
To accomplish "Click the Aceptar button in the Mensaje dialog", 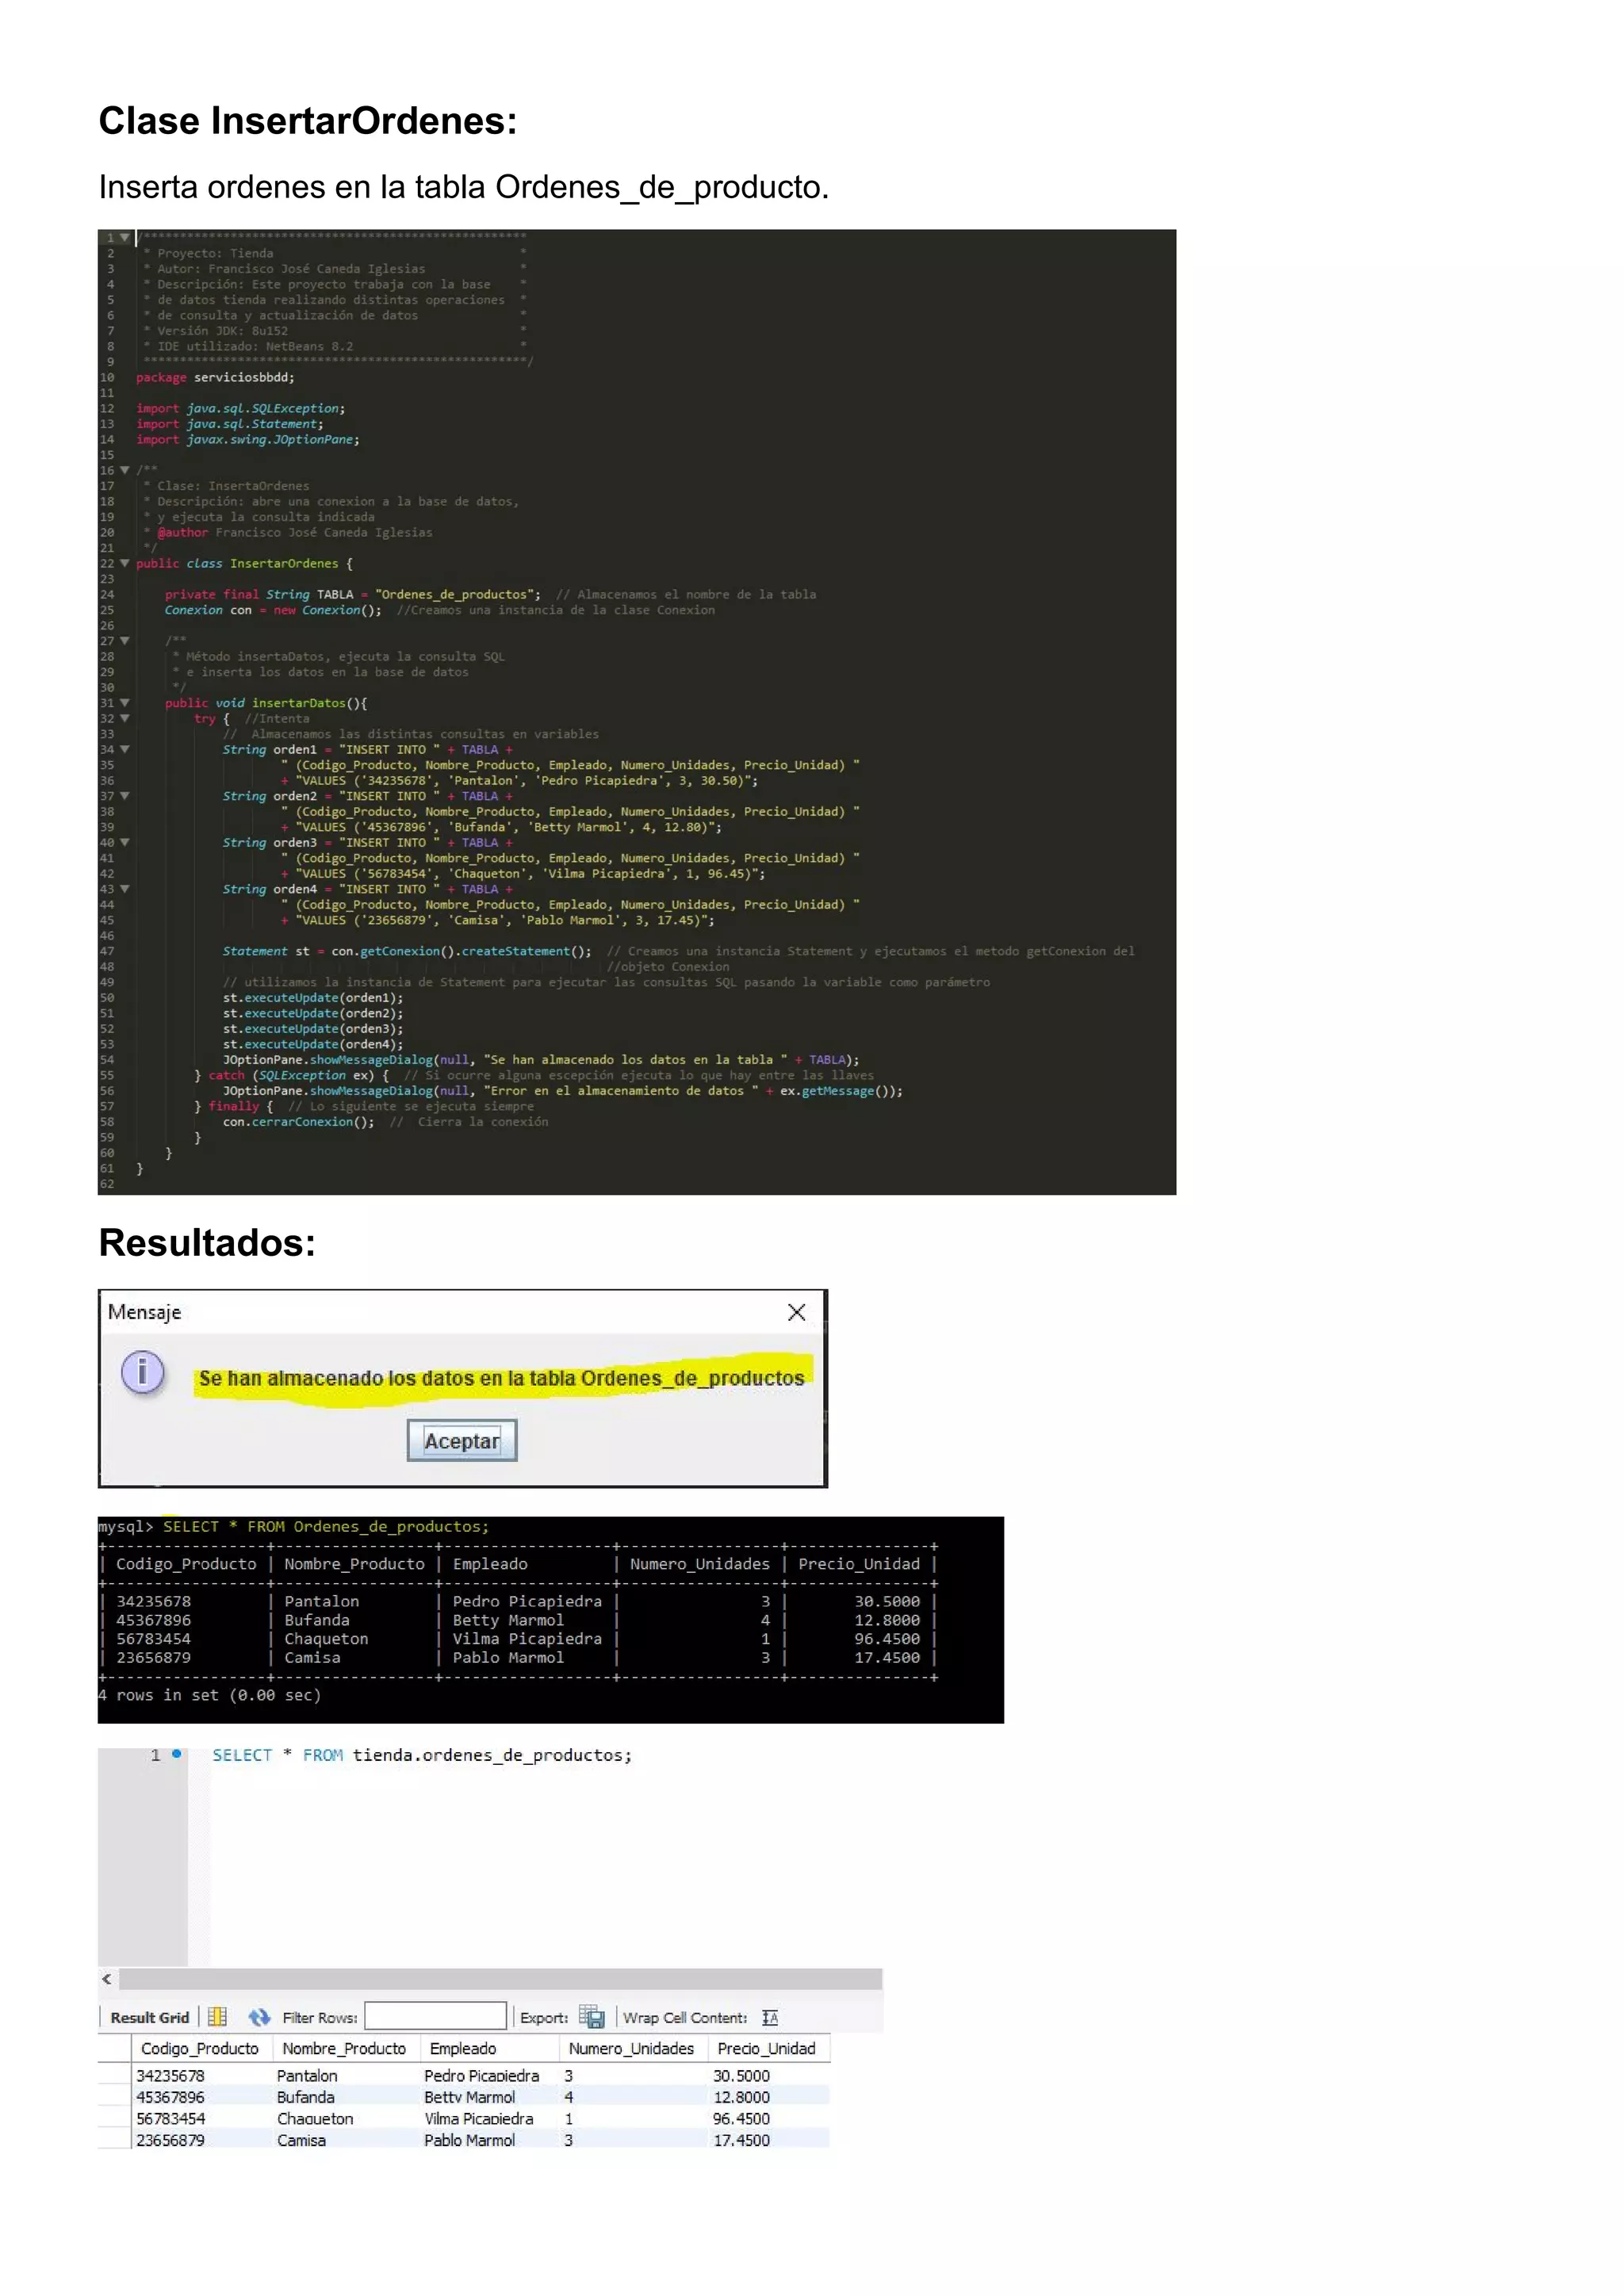I will [461, 1440].
